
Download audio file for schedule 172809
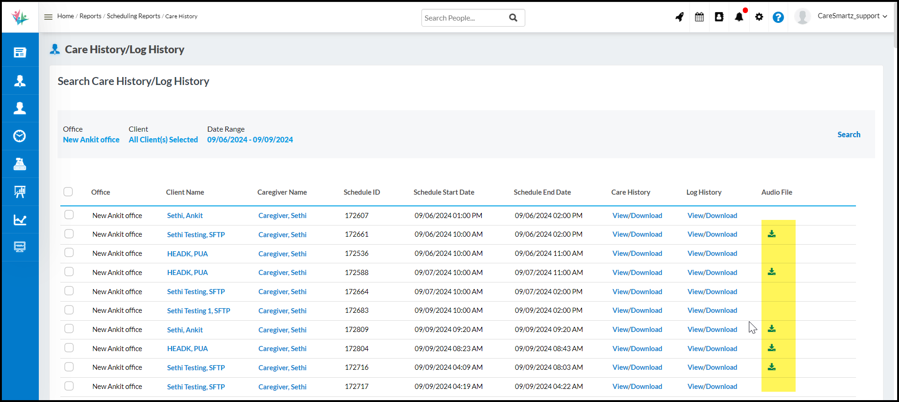point(772,329)
